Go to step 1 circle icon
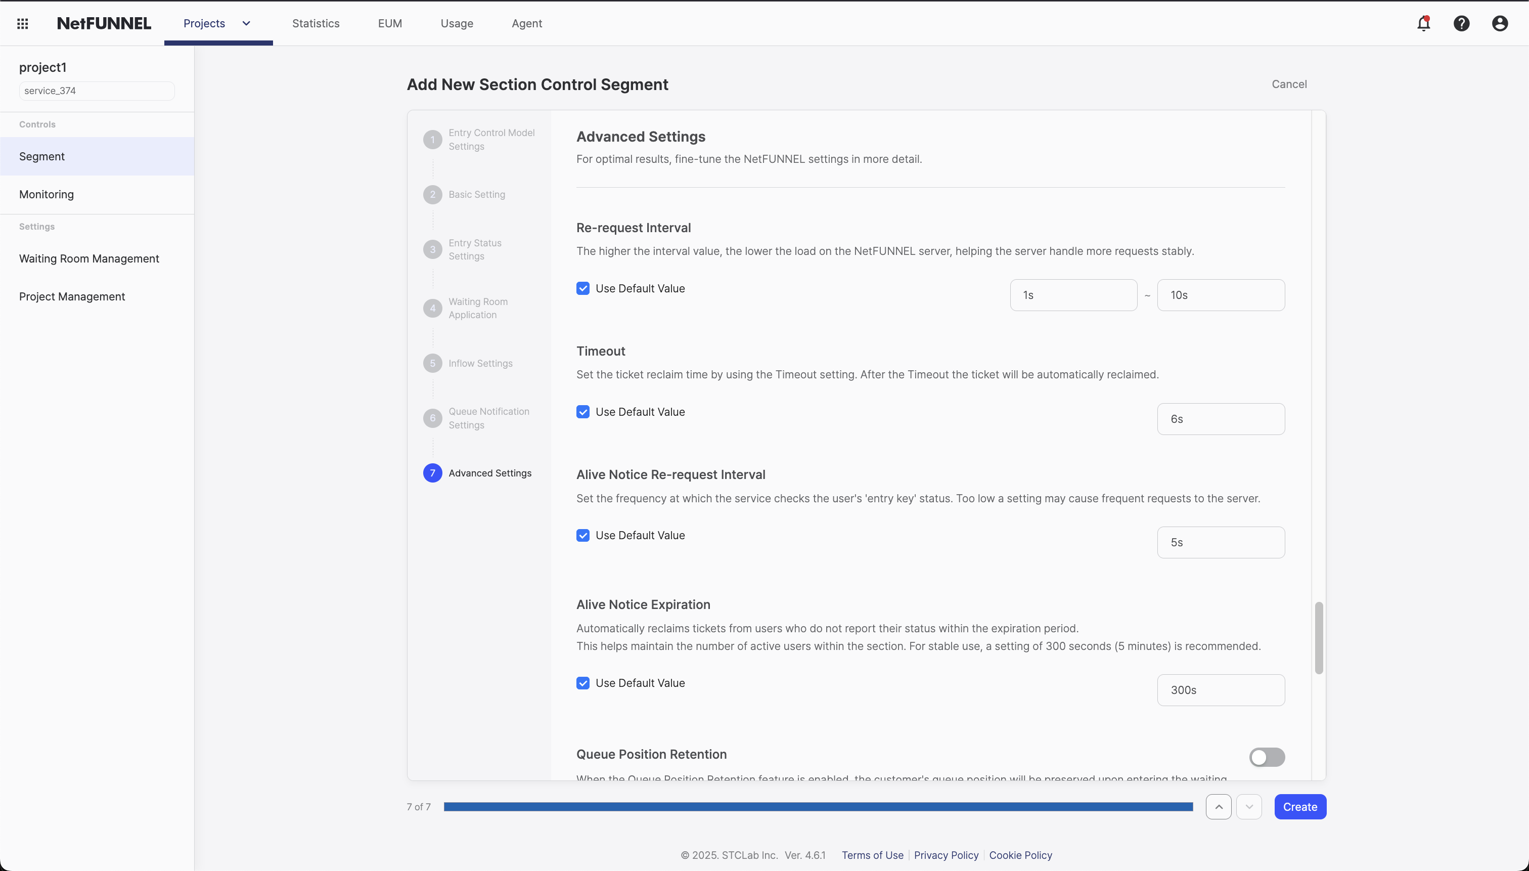Viewport: 1529px width, 871px height. pos(432,140)
